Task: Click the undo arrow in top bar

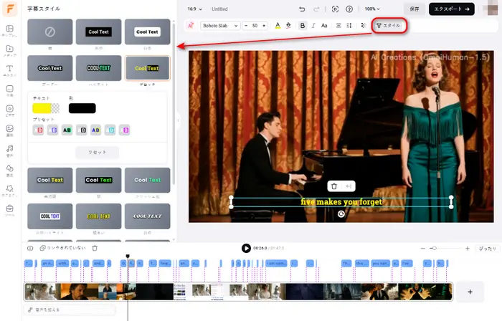Action: pyautogui.click(x=301, y=9)
